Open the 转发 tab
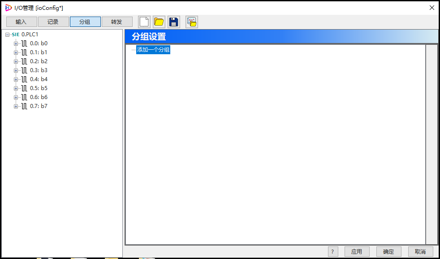440x259 pixels. [117, 22]
